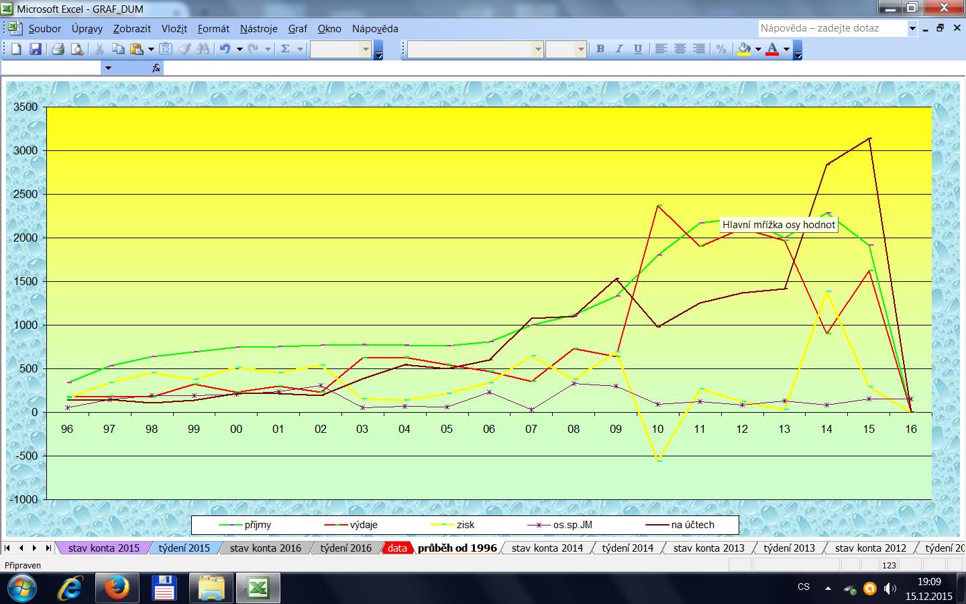Open the Soubor menu

pyautogui.click(x=45, y=29)
